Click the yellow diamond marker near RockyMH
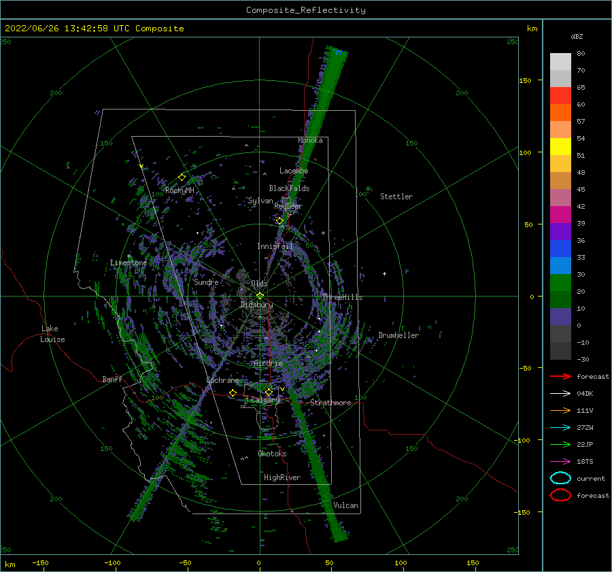 click(182, 178)
